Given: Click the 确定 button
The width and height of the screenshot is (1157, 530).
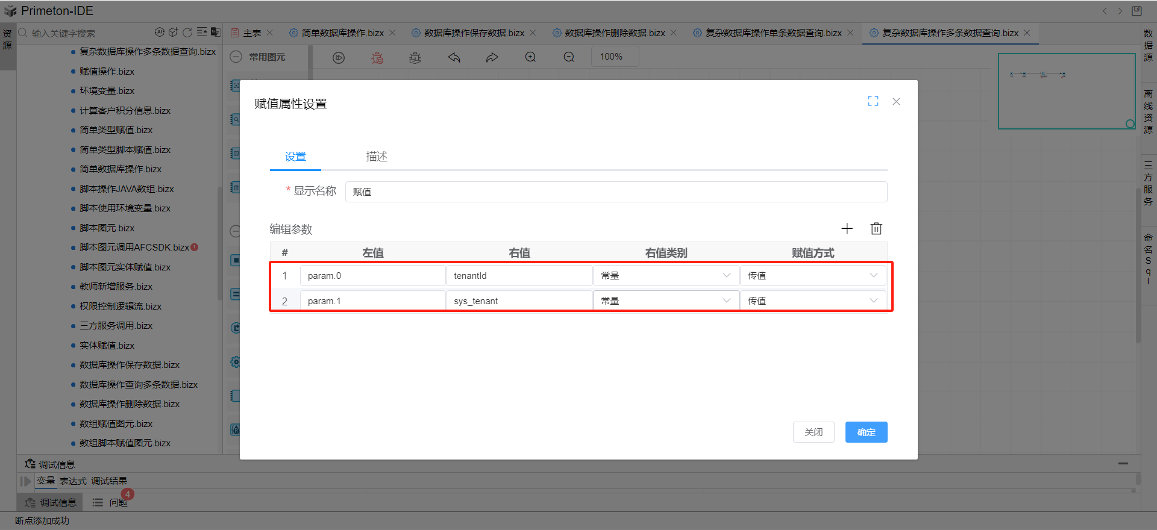Looking at the screenshot, I should (866, 432).
